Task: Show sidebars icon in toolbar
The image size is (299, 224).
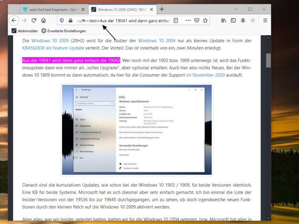Action: tap(233, 20)
